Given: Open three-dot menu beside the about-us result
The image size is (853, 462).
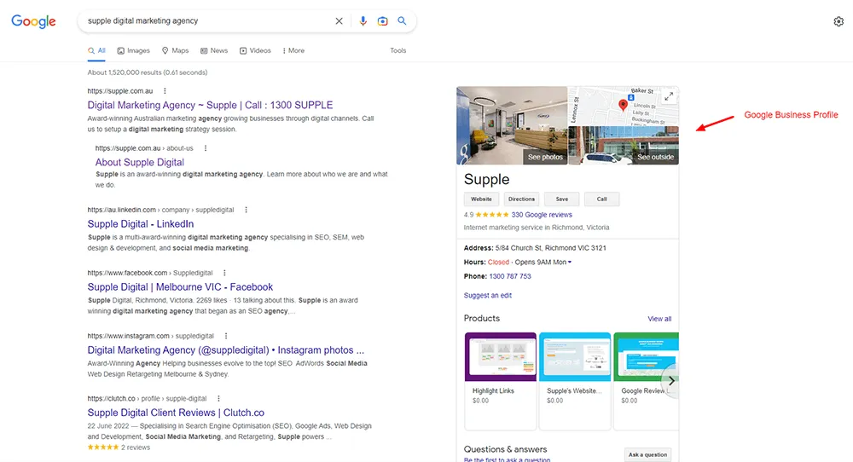Looking at the screenshot, I should (x=205, y=147).
